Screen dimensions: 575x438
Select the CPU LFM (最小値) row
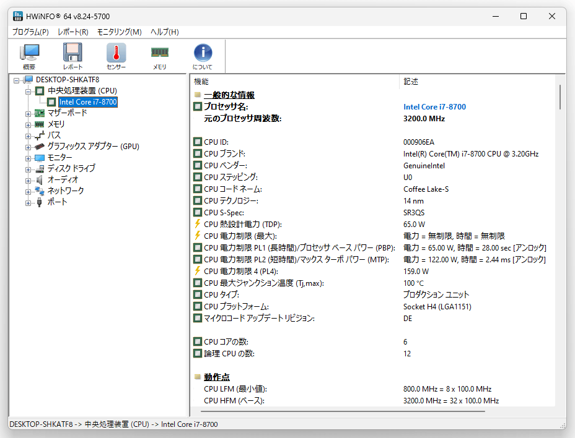[372, 389]
